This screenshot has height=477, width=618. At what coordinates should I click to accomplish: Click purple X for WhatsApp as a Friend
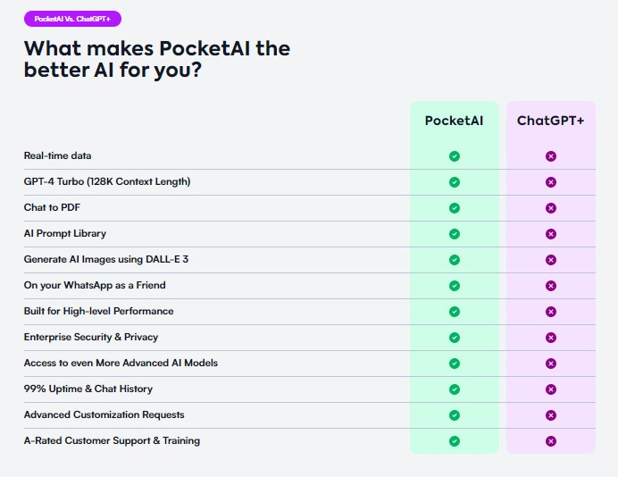coord(551,286)
